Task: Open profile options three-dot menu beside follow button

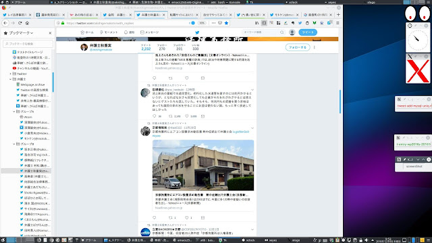Action: pyautogui.click(x=314, y=47)
